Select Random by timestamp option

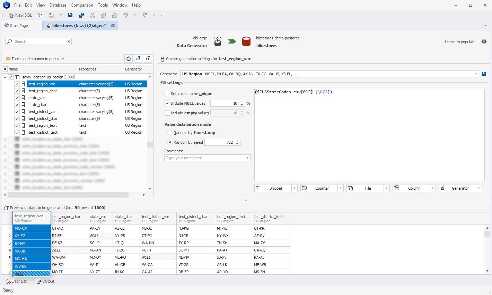170,133
